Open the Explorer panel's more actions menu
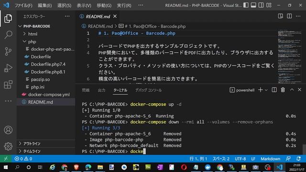 point(67,16)
